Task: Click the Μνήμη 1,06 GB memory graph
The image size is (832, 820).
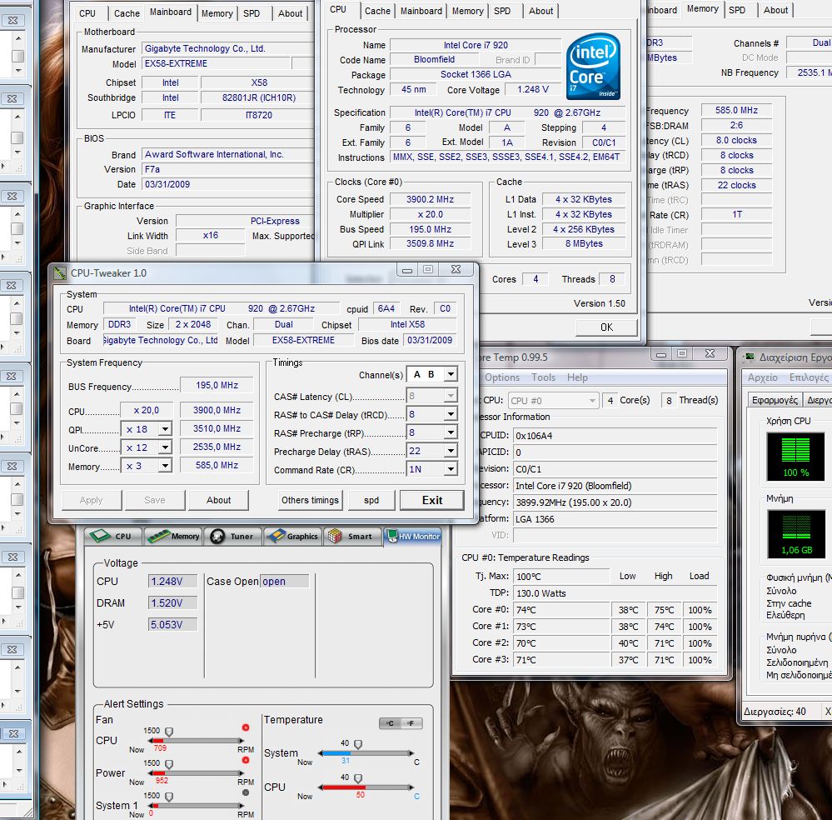Action: (x=796, y=533)
